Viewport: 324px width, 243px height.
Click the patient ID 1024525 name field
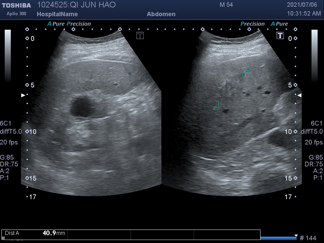(x=76, y=5)
